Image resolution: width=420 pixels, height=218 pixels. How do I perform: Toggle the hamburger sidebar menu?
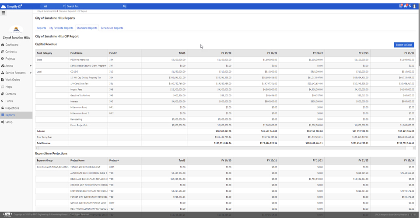pyautogui.click(x=3, y=13)
